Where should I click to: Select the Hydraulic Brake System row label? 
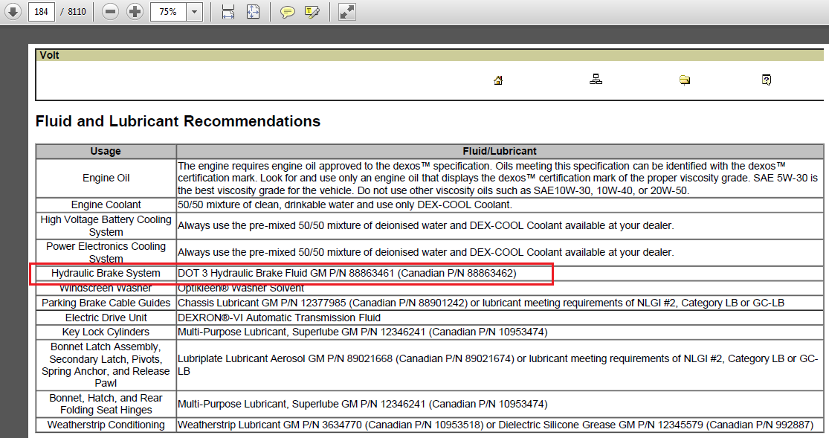pos(106,274)
